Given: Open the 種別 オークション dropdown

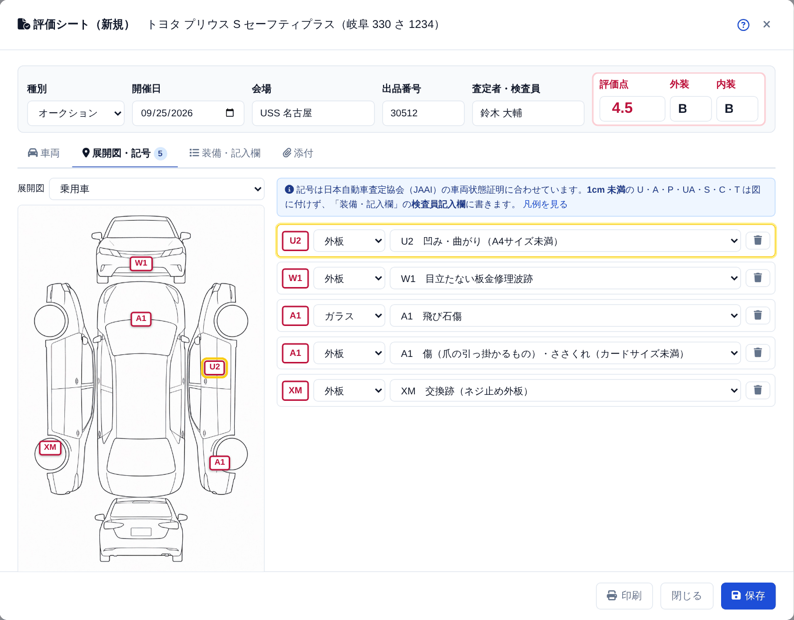Looking at the screenshot, I should [x=76, y=113].
